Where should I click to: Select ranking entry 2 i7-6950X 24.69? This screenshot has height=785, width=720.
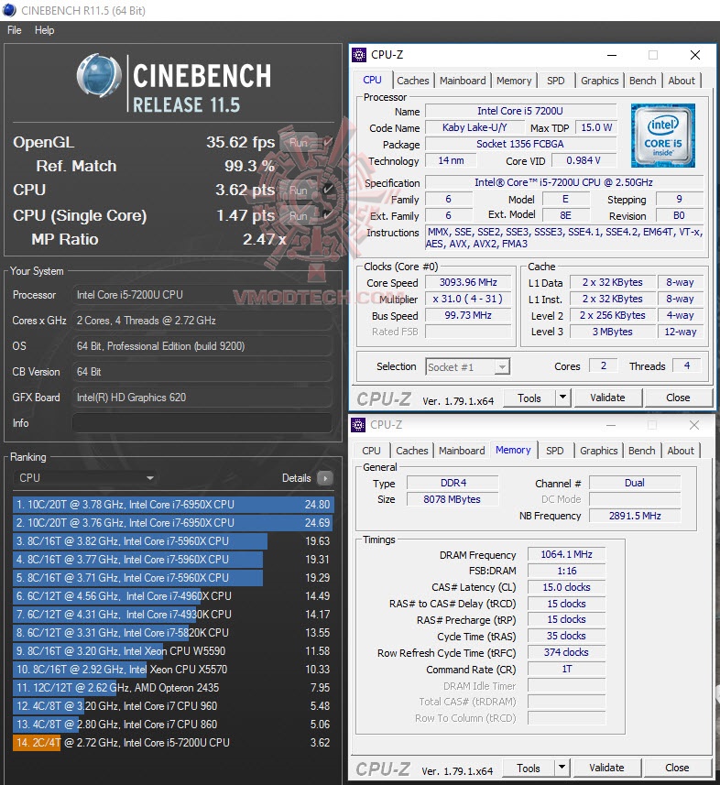173,523
